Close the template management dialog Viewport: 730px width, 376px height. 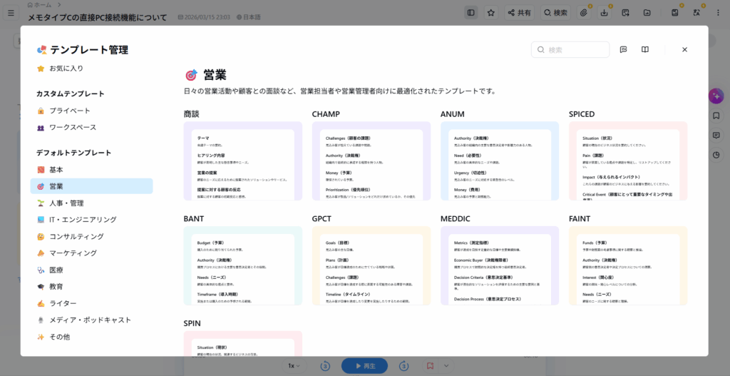coord(684,50)
